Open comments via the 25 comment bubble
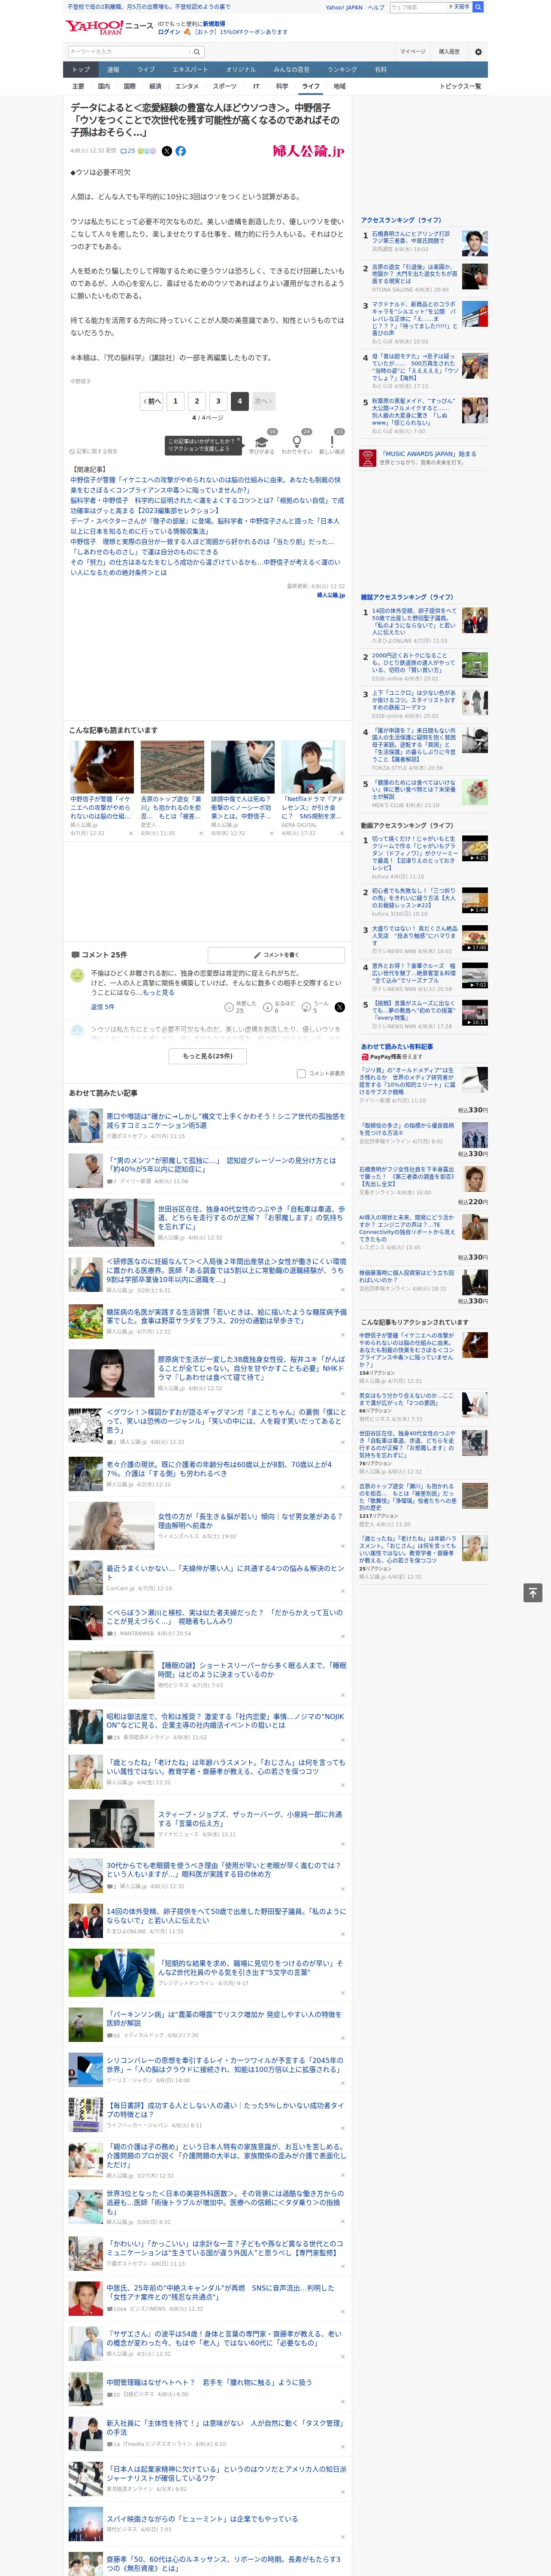This screenshot has height=2576, width=551. pos(128,151)
